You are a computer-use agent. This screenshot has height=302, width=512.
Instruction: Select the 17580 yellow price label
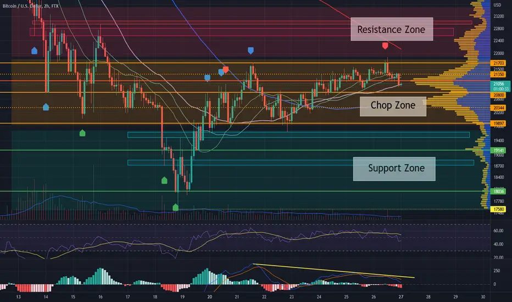[498, 209]
